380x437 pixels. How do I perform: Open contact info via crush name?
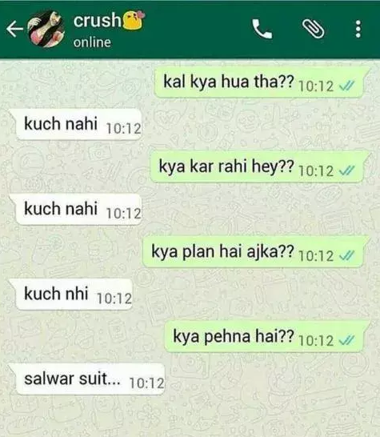pos(97,20)
